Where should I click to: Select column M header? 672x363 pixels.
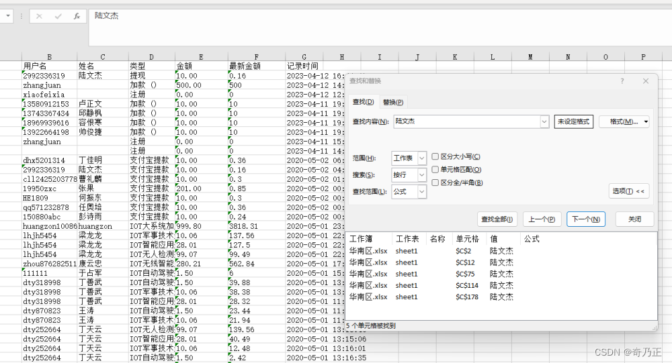coord(530,57)
